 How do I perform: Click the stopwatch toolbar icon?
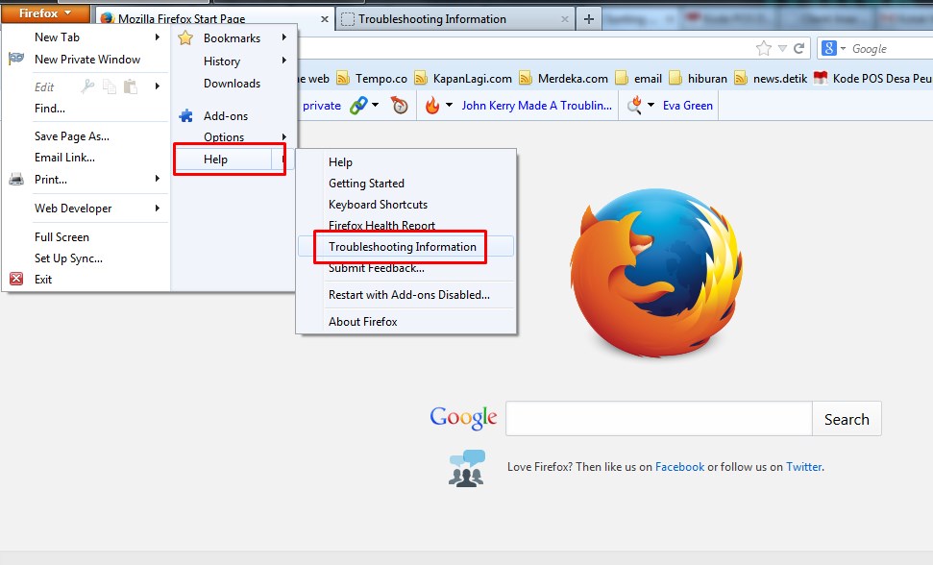[x=400, y=106]
